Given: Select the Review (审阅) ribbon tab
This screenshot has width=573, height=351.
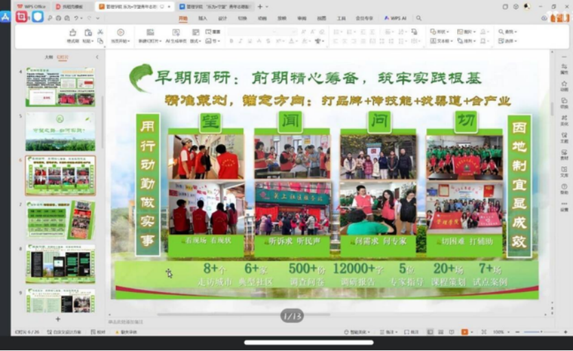Looking at the screenshot, I should coord(302,19).
